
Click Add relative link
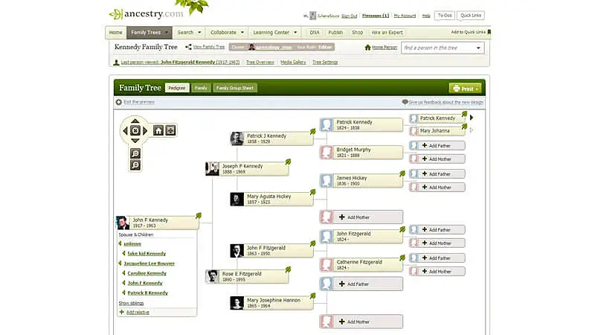coord(138,312)
